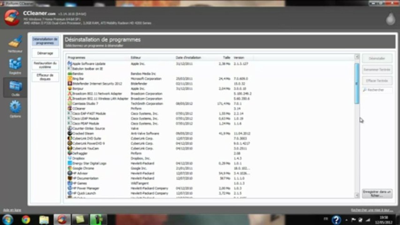This screenshot has height=225, width=400.
Task: Click the help question mark tray icon
Action: click(x=336, y=220)
